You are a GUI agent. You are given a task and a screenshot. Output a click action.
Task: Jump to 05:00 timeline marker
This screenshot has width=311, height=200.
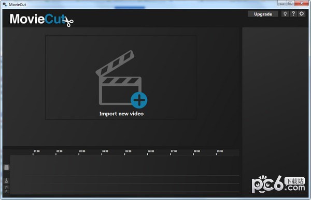click(x=128, y=151)
